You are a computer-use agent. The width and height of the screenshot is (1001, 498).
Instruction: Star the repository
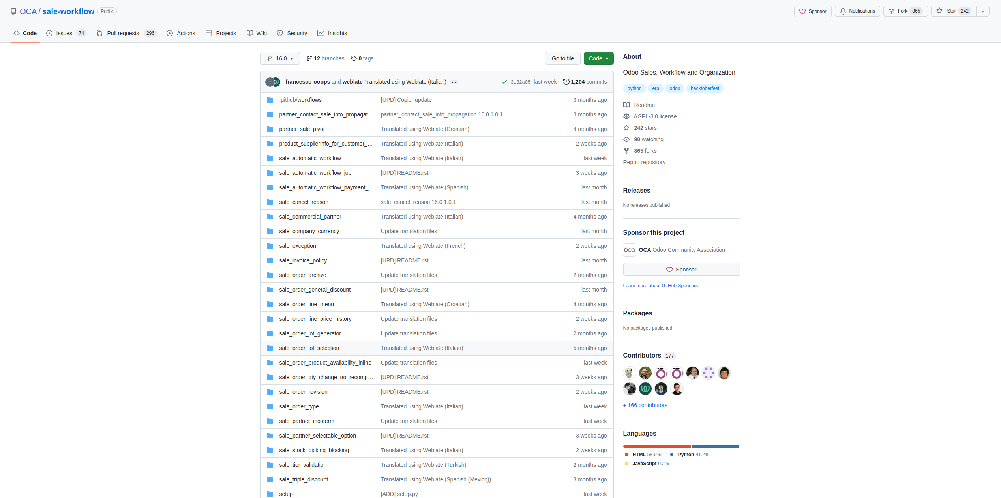954,11
